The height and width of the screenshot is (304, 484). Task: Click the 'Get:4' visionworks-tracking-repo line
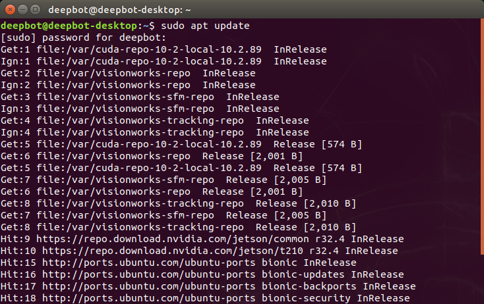click(x=155, y=120)
